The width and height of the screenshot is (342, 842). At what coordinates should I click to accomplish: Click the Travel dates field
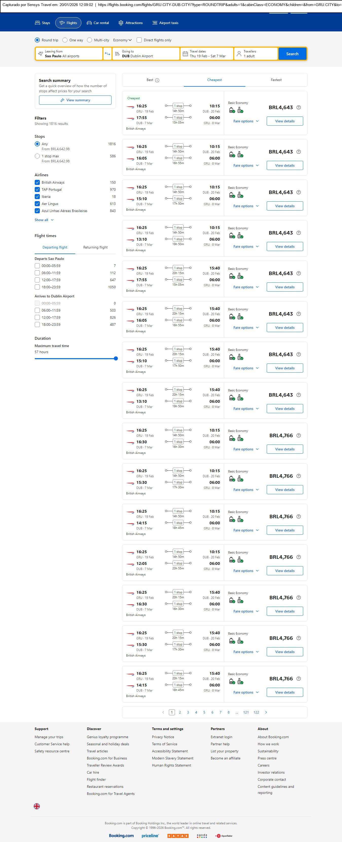point(207,54)
